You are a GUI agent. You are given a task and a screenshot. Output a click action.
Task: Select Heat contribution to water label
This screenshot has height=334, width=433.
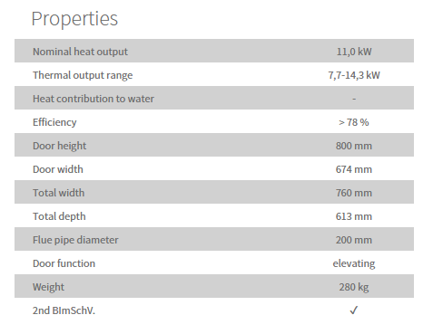click(93, 99)
